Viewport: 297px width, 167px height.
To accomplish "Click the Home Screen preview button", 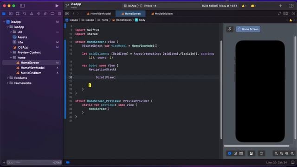I will click(248, 29).
